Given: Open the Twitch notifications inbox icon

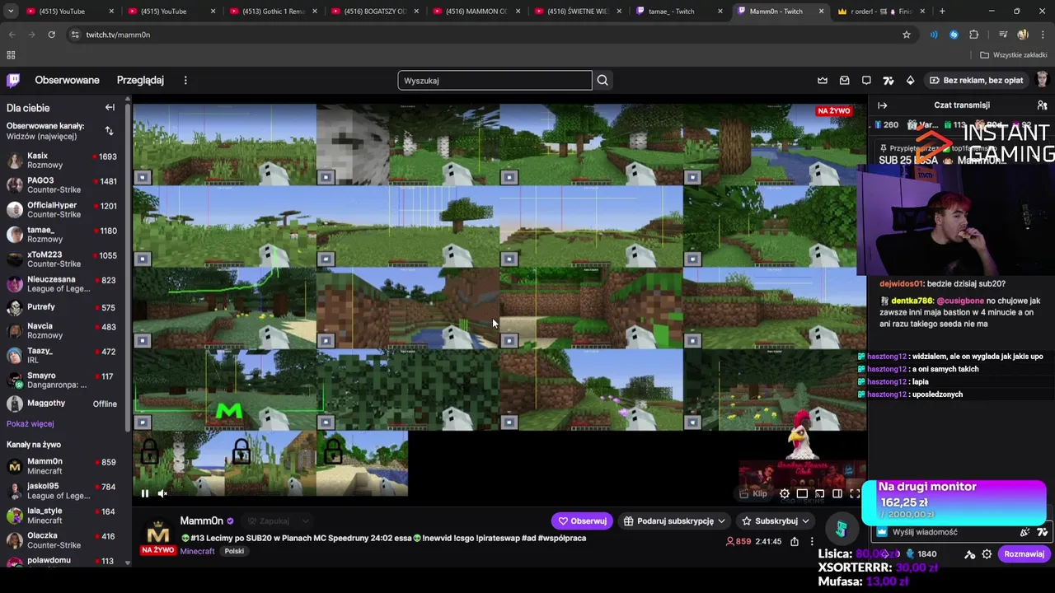Looking at the screenshot, I should click(844, 80).
